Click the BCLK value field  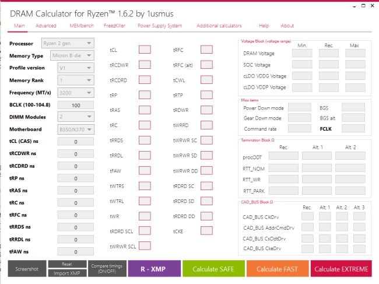click(x=76, y=105)
